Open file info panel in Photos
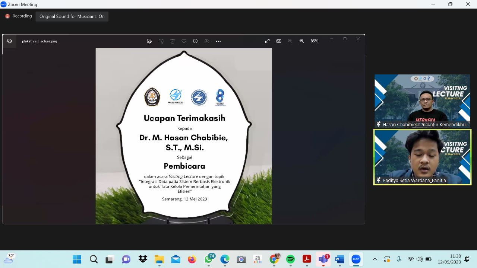This screenshot has height=268, width=477. coord(195,41)
